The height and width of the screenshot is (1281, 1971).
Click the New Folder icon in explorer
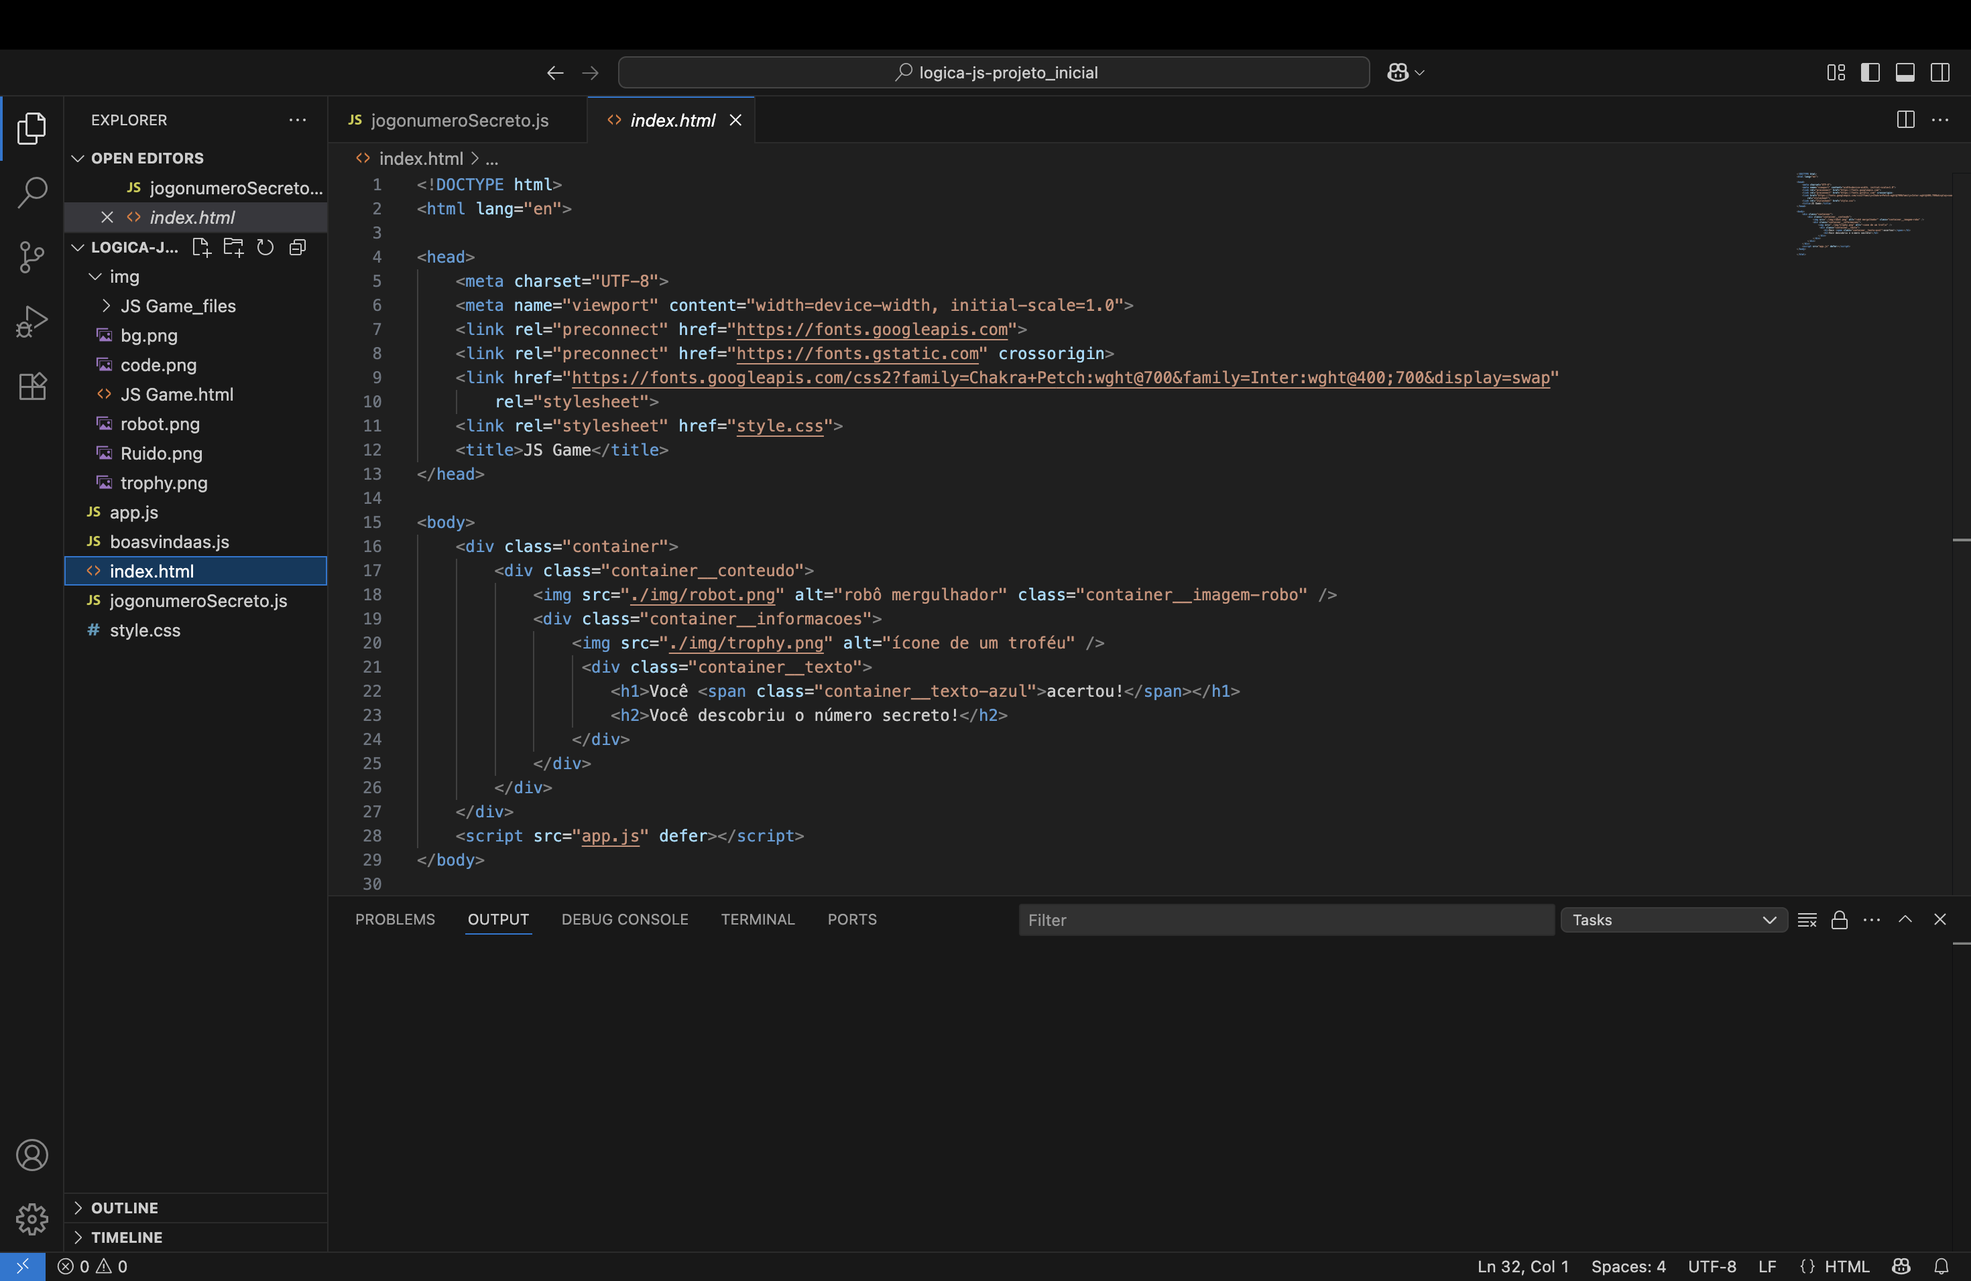click(x=233, y=247)
